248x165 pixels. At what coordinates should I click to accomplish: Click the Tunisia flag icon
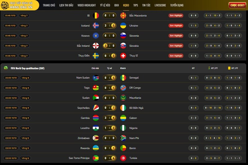click(x=123, y=158)
